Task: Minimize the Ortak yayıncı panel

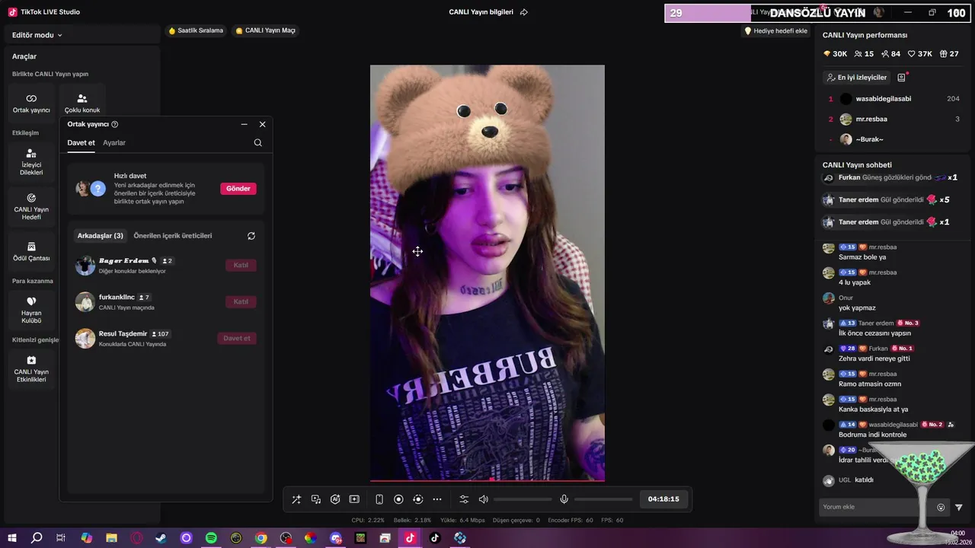Action: point(244,124)
